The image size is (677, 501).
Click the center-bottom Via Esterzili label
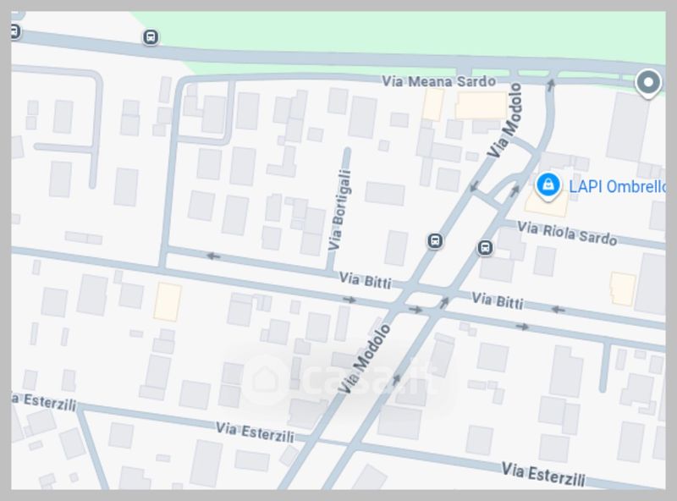coord(255,432)
